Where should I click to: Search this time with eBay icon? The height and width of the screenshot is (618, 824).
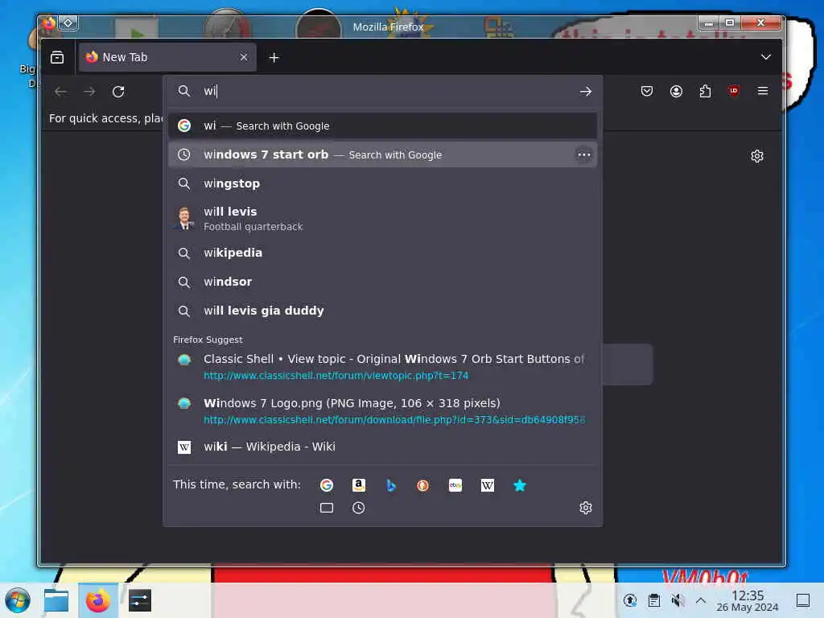(455, 485)
